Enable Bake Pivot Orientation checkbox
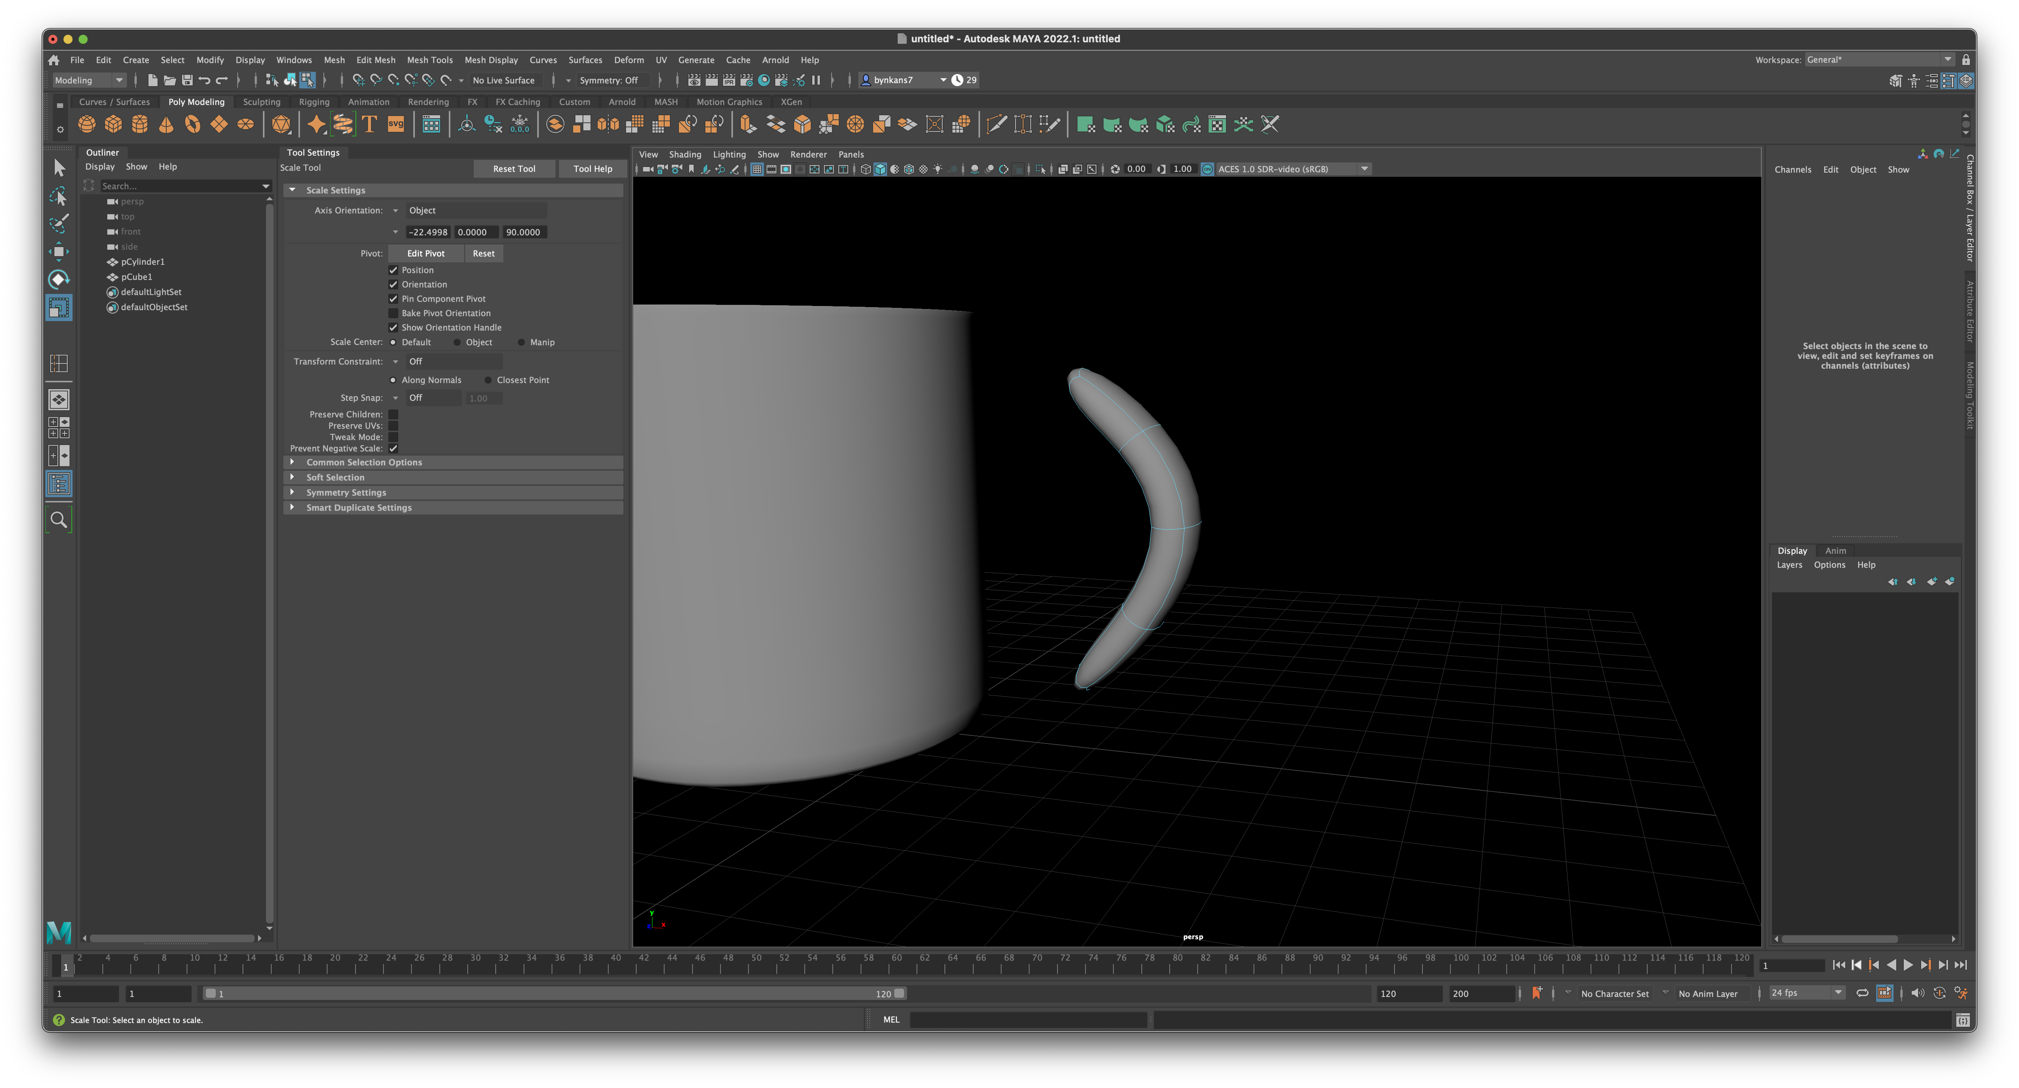This screenshot has width=2019, height=1088. tap(393, 314)
